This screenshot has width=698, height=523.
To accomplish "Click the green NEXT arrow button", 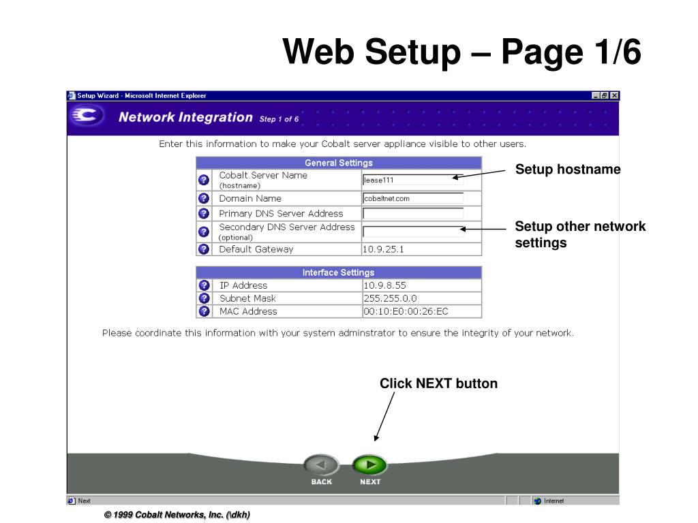I will (369, 465).
